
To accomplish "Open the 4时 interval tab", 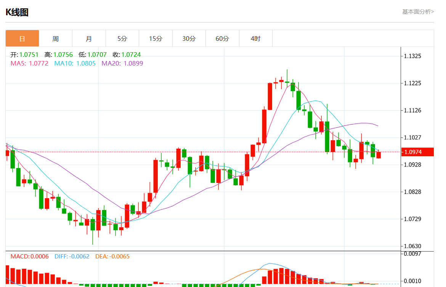I will pos(256,38).
